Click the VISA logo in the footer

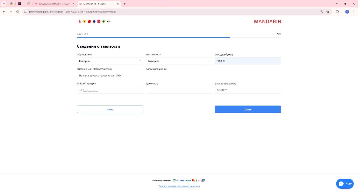182,180
